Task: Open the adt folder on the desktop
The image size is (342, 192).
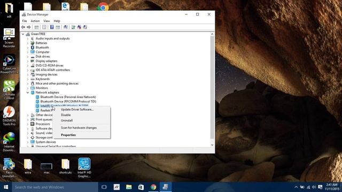Action: [x=9, y=10]
